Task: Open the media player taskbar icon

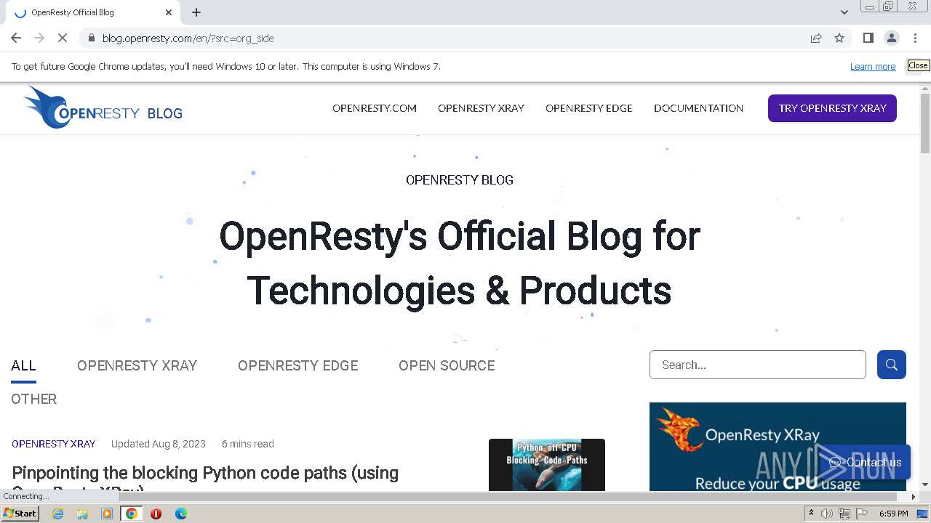Action: [107, 514]
